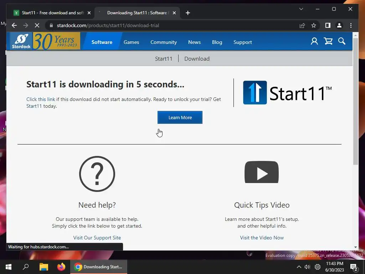Open Chrome's three-dot menu

(x=351, y=25)
